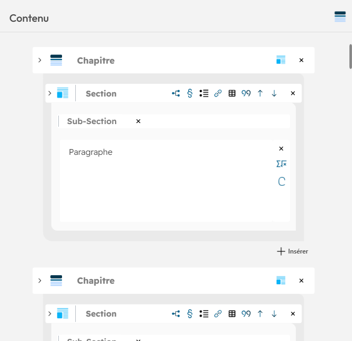Viewport: 352px width, 341px height.
Task: Delete the first Sub-Section
Action: click(x=138, y=121)
